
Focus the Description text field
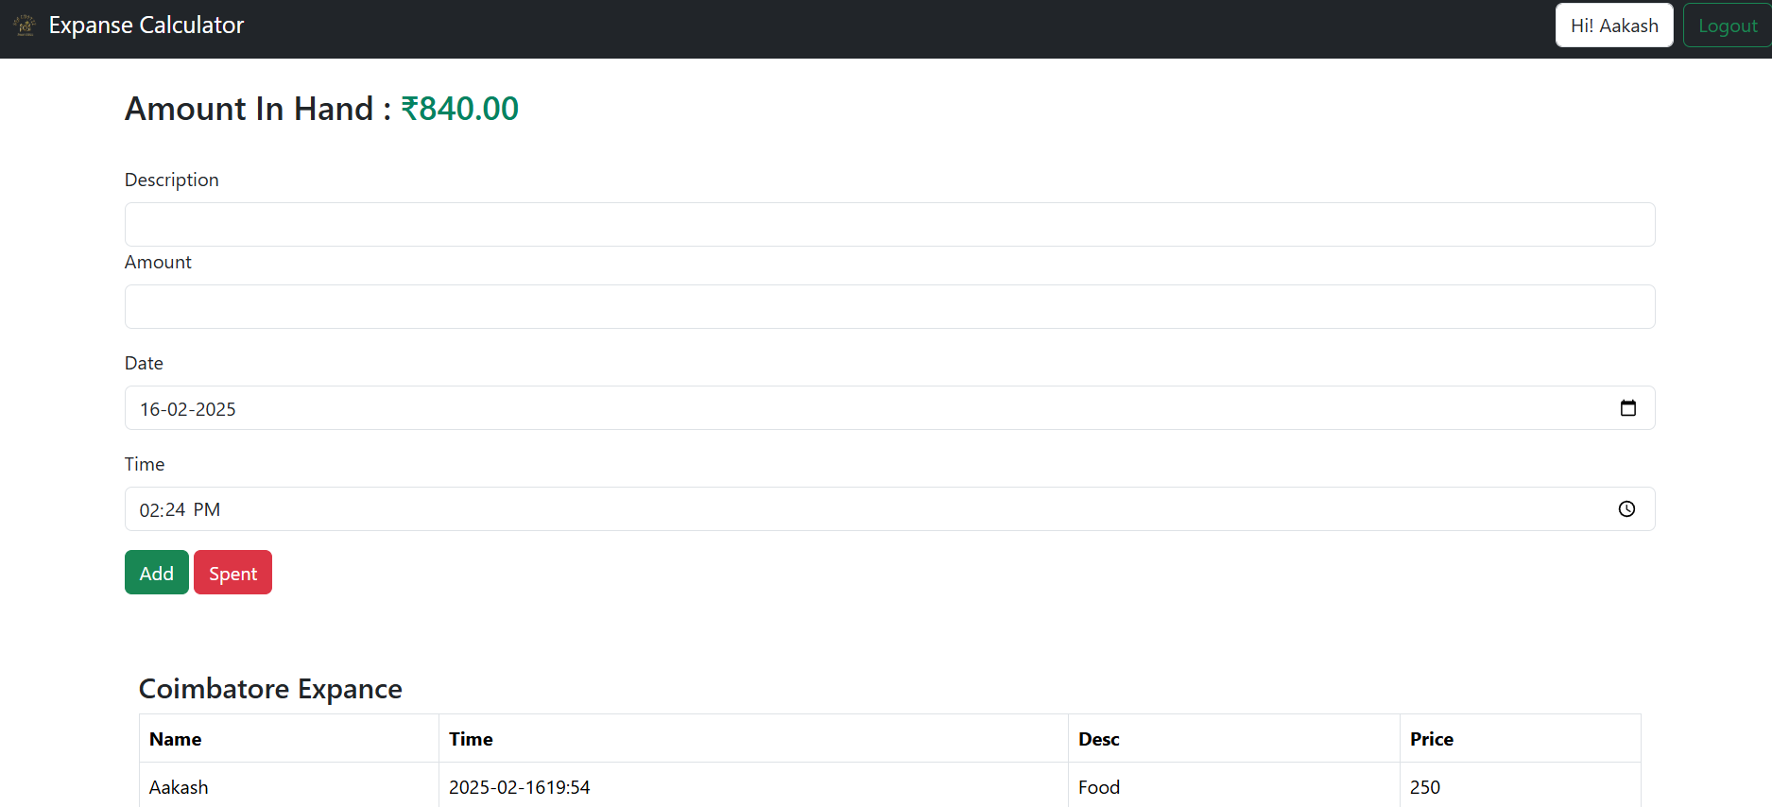(888, 225)
